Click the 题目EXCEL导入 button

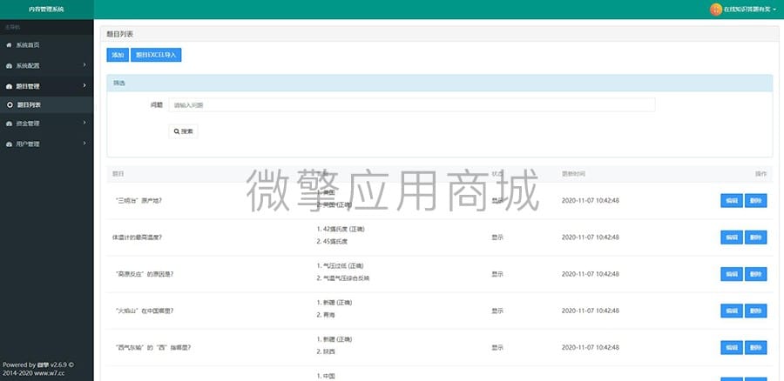pyautogui.click(x=156, y=55)
